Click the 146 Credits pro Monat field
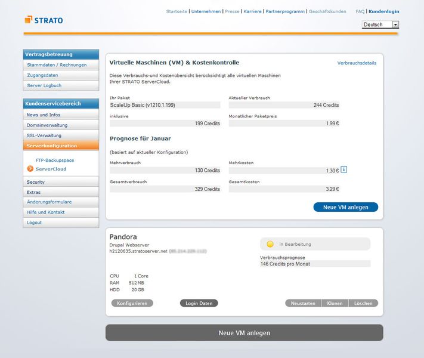 pos(315,264)
